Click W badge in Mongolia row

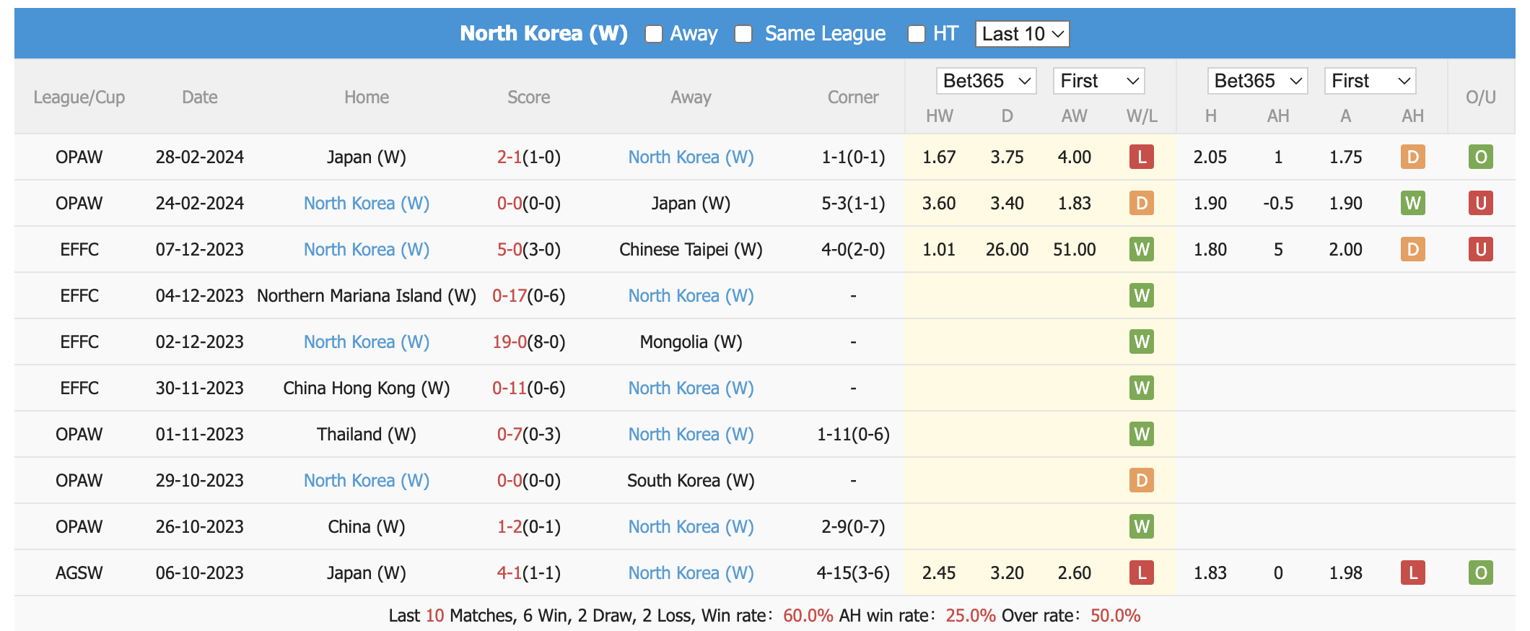[x=1142, y=341]
